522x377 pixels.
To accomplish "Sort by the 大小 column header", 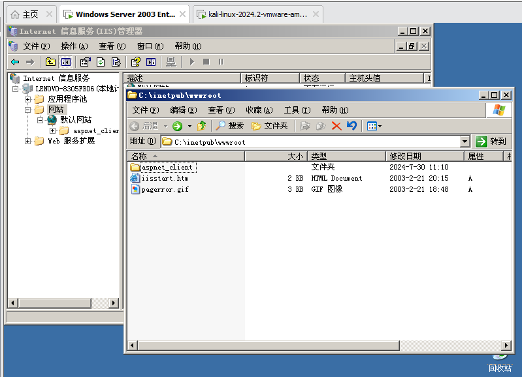I will point(276,157).
